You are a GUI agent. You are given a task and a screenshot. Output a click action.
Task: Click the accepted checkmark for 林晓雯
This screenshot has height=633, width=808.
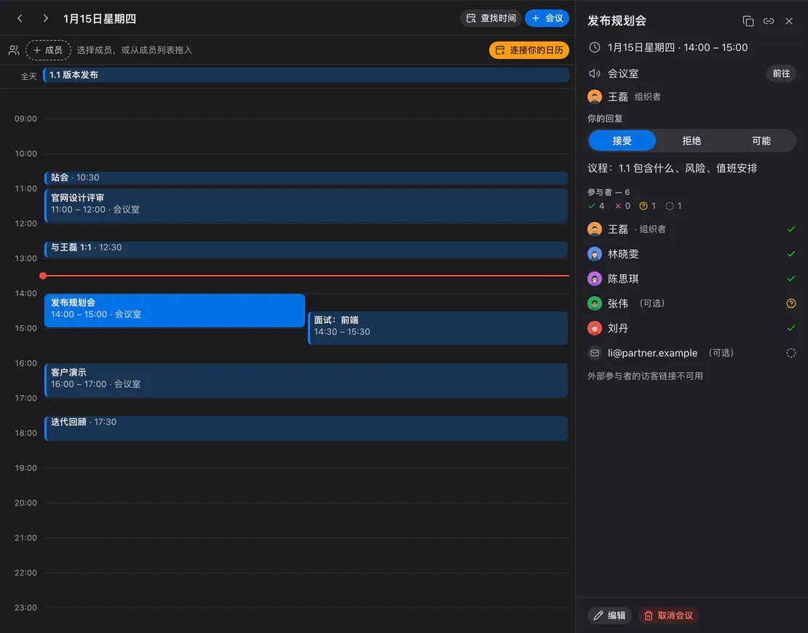(791, 254)
